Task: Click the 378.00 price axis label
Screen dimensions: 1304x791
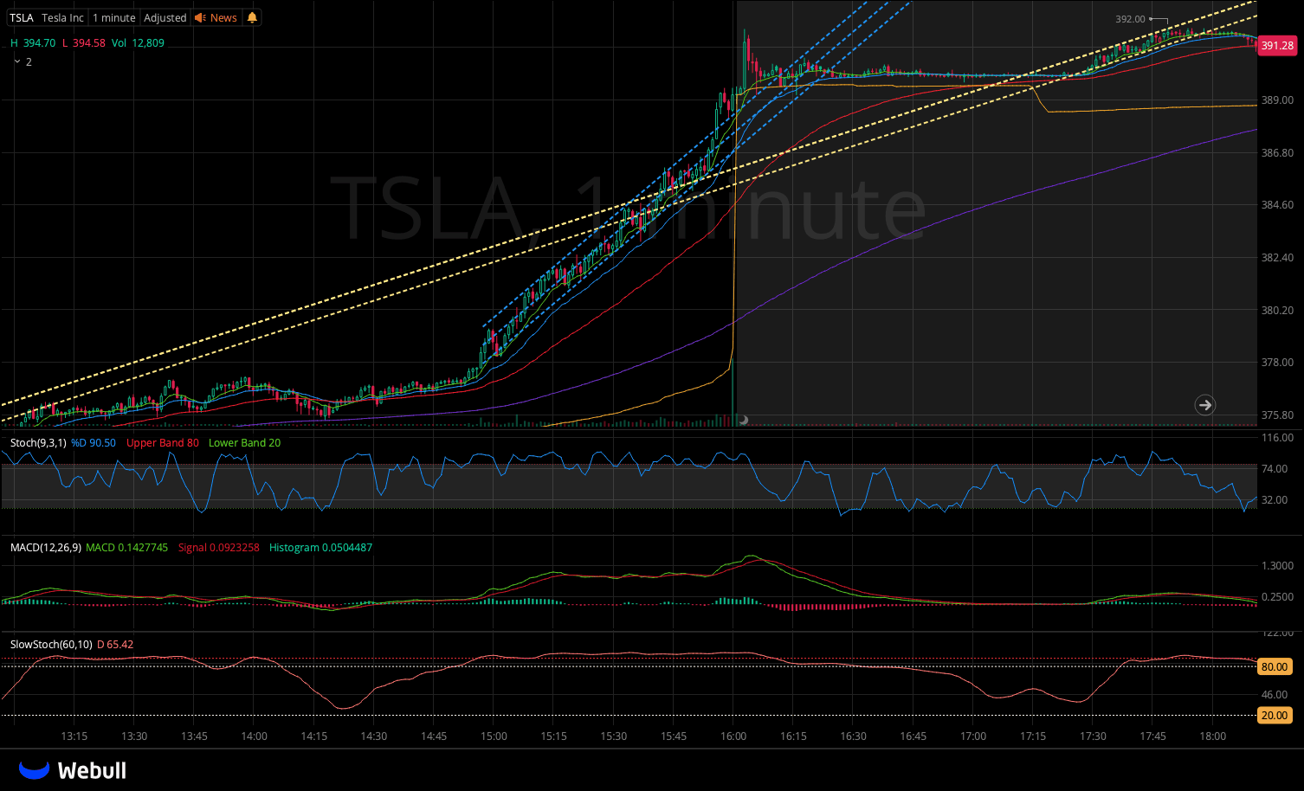Action: click(x=1278, y=363)
